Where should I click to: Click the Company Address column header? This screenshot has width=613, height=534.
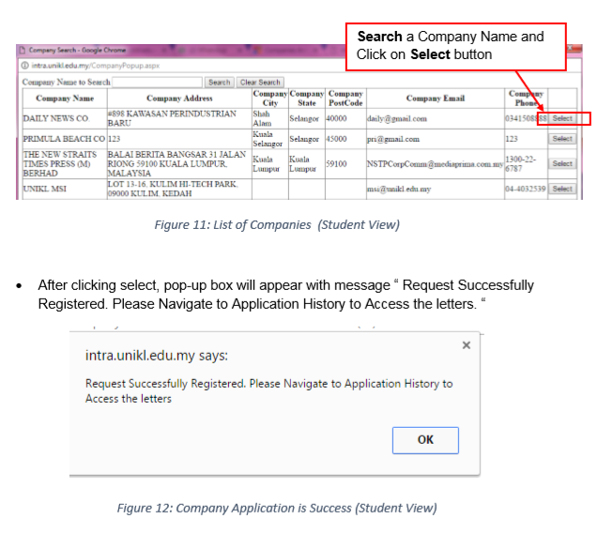click(x=179, y=99)
